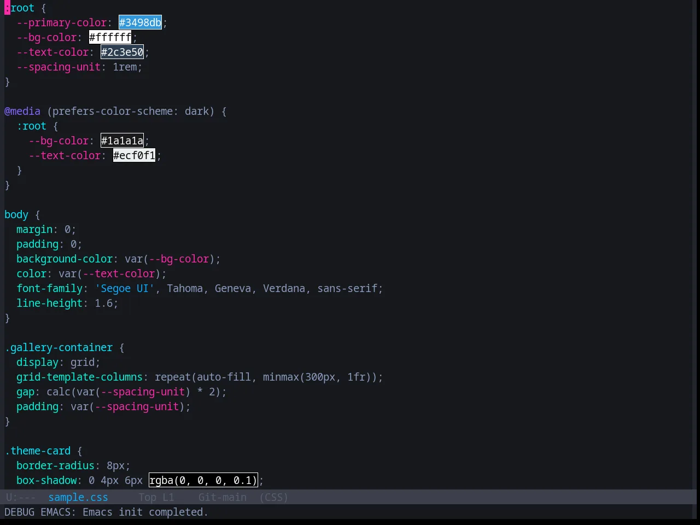Click the line-height property
700x525 pixels.
click(x=50, y=303)
